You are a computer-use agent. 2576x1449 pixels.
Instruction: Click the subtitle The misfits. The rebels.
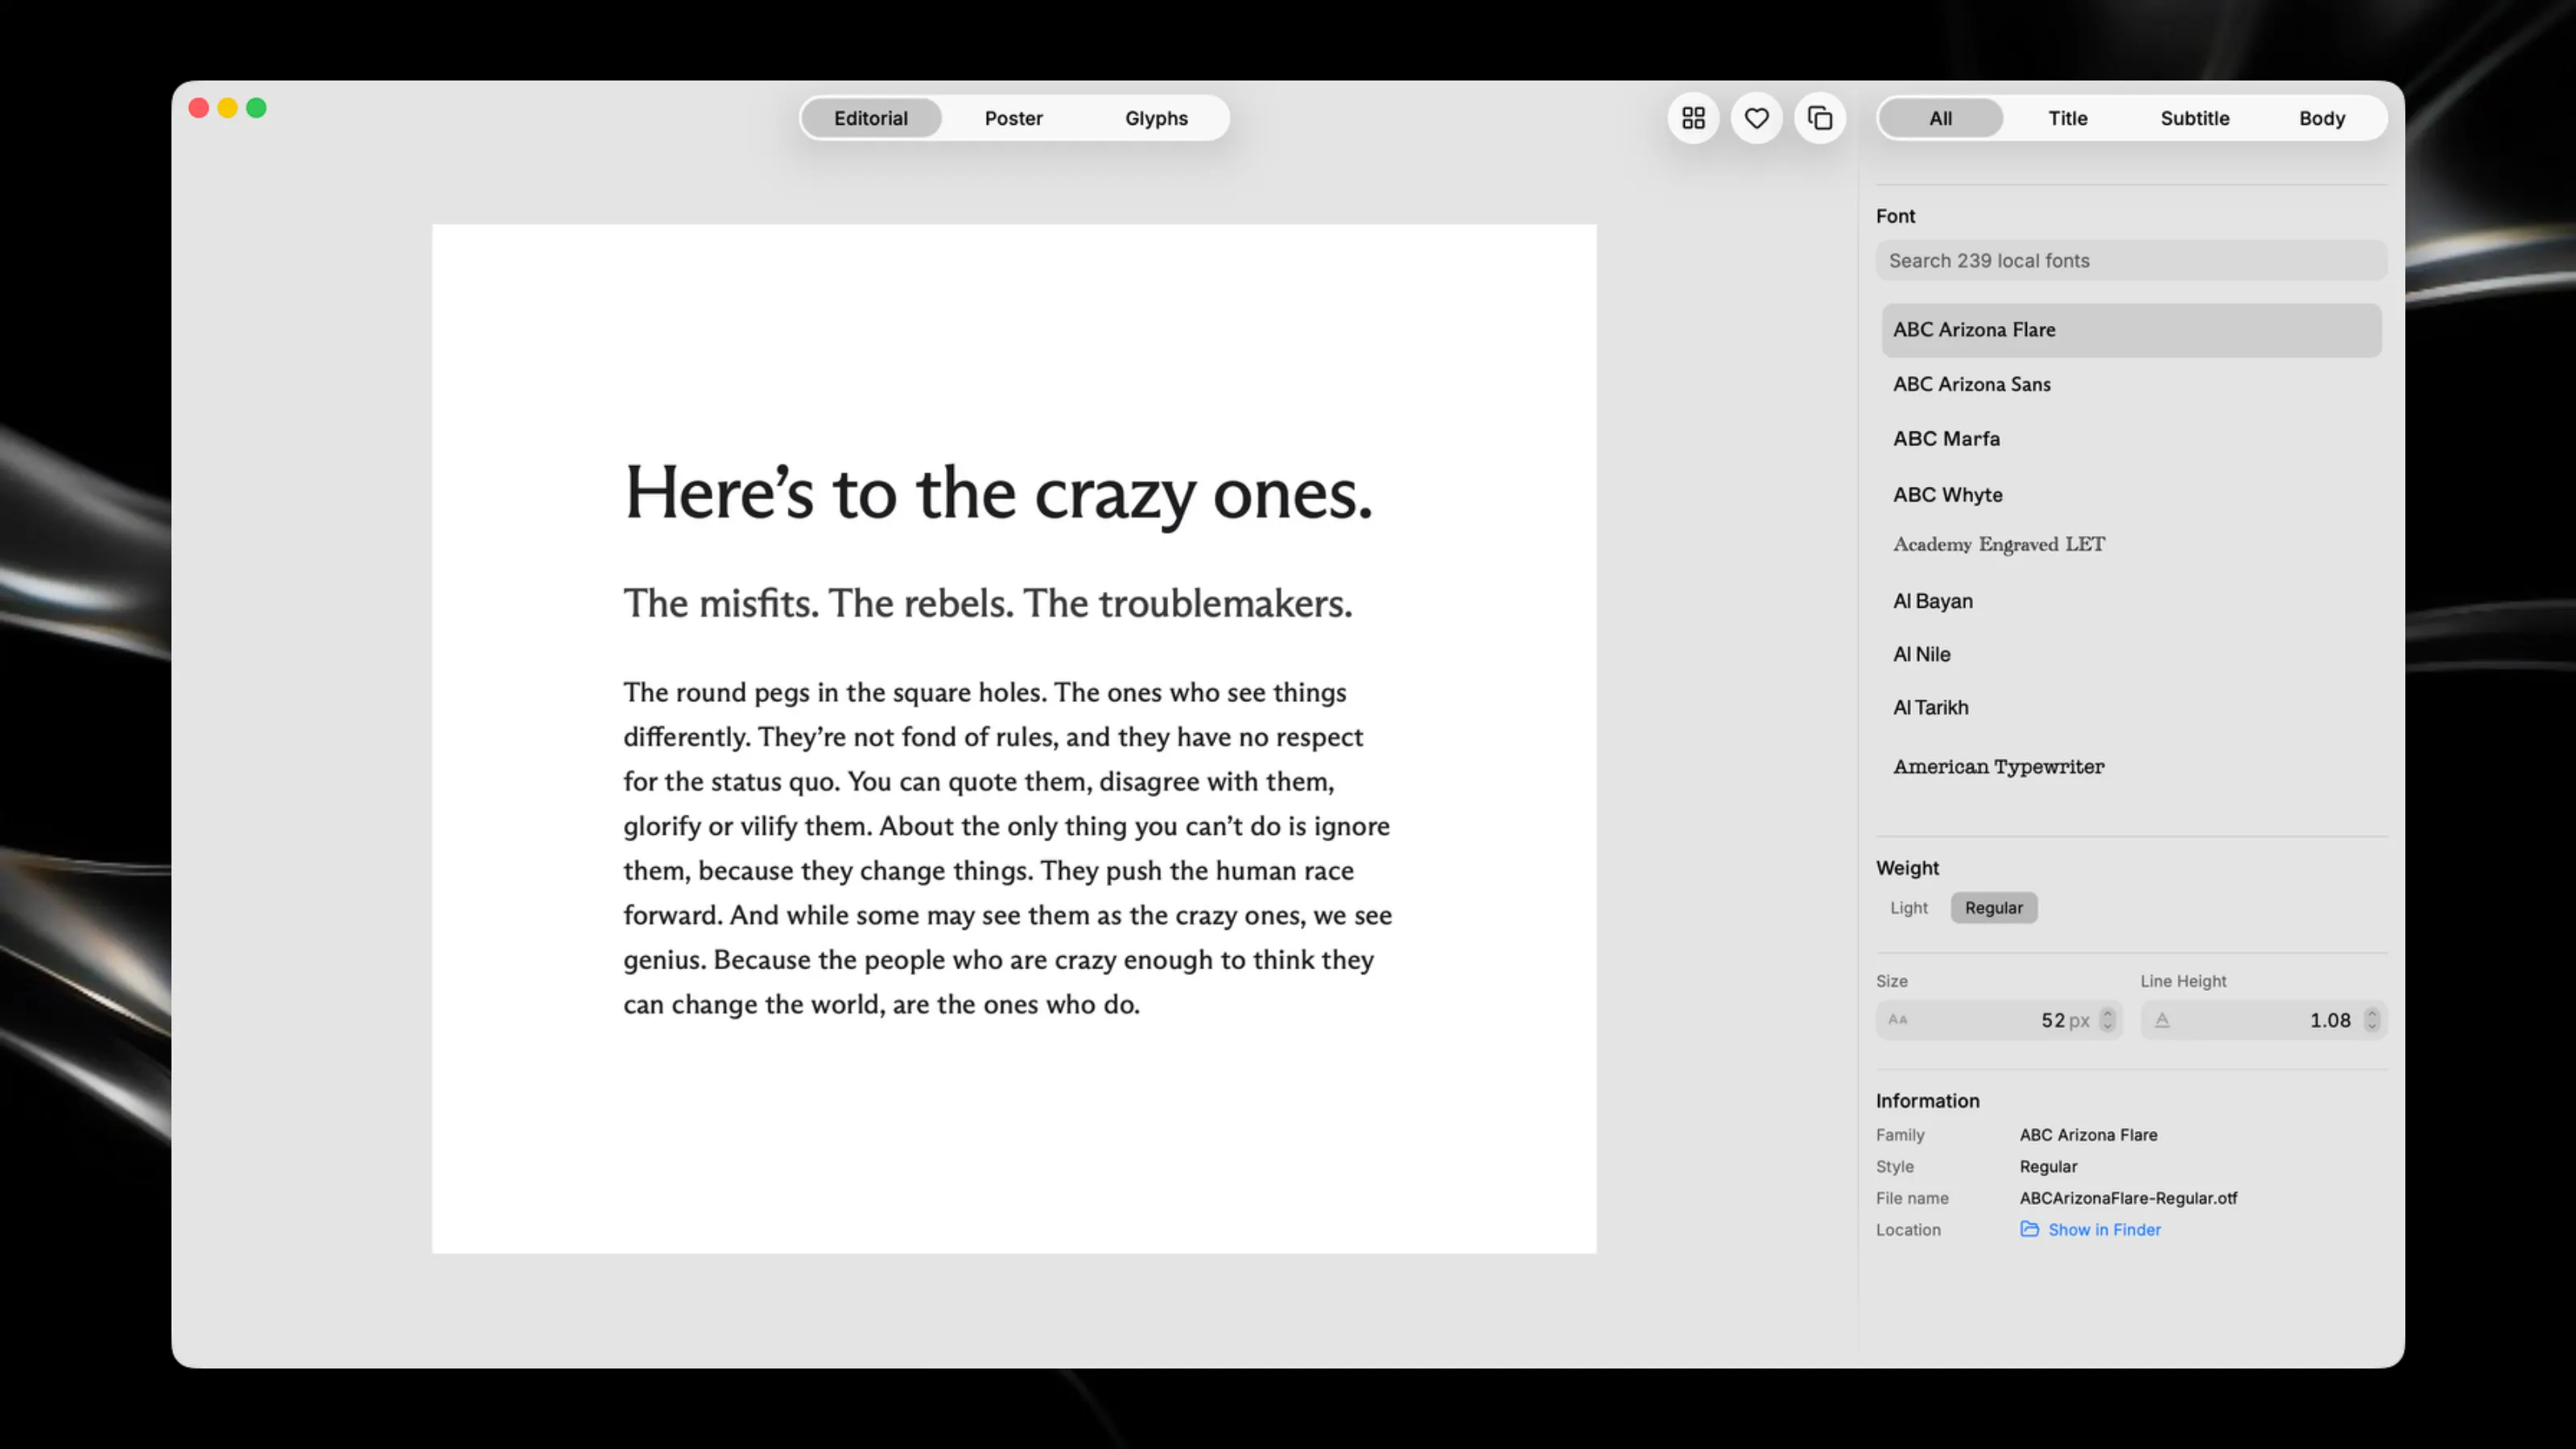[x=987, y=603]
